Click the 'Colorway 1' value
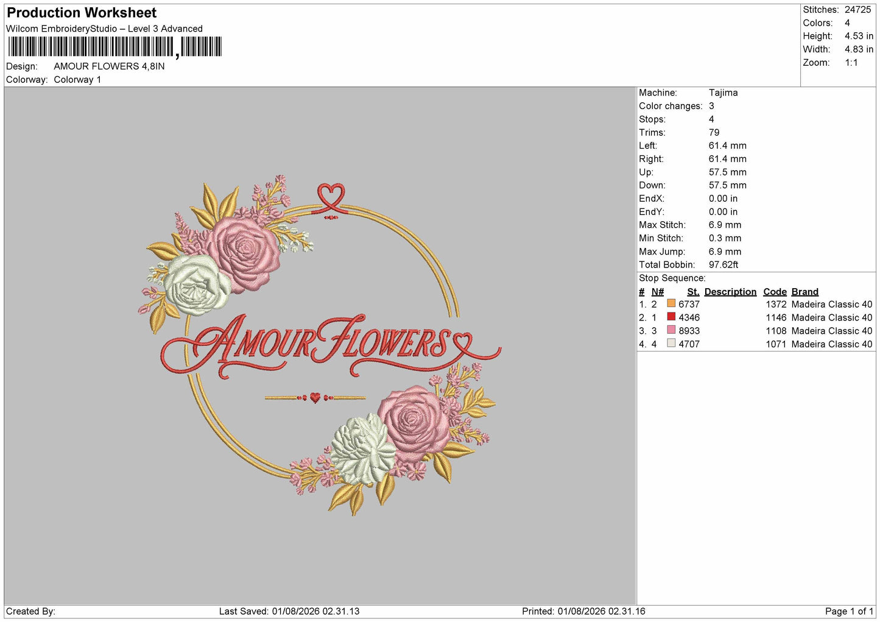The image size is (880, 622). pos(77,80)
